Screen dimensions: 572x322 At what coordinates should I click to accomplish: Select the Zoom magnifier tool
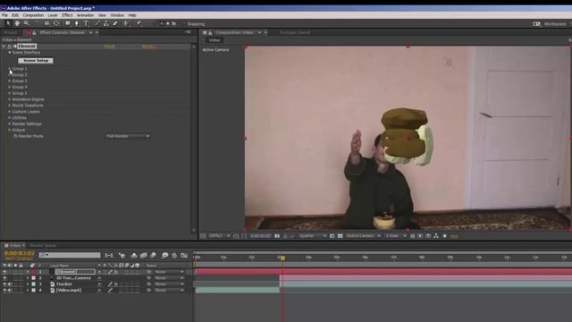tap(26, 23)
